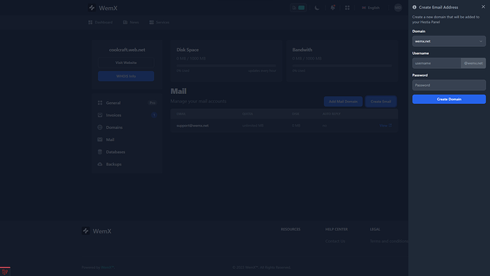Click the Backups cloud icon

(x=100, y=164)
